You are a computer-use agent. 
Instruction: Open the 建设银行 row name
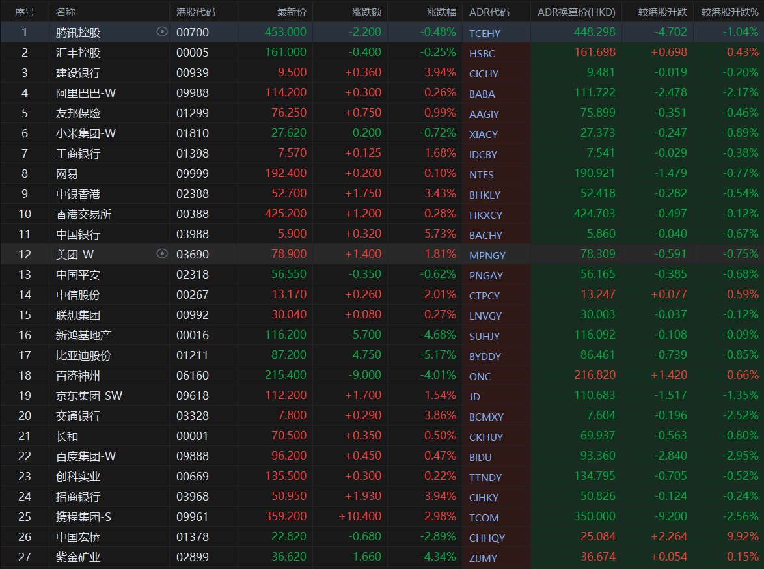78,73
